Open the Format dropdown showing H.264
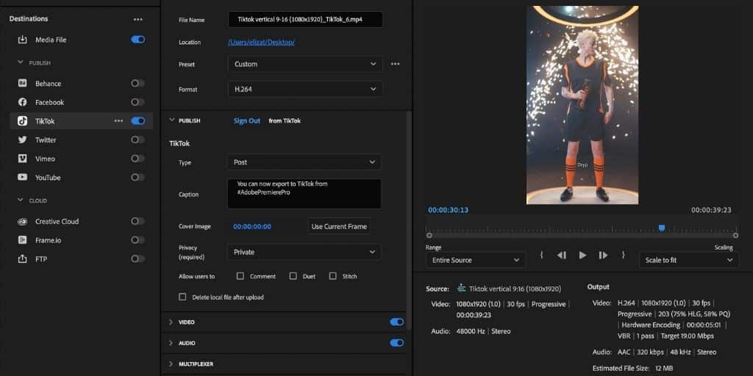This screenshot has width=753, height=376. point(304,89)
